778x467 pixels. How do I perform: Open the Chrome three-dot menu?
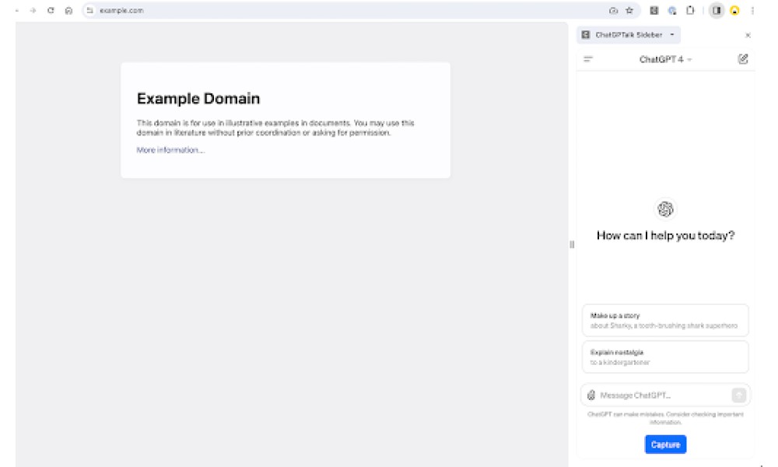click(752, 10)
